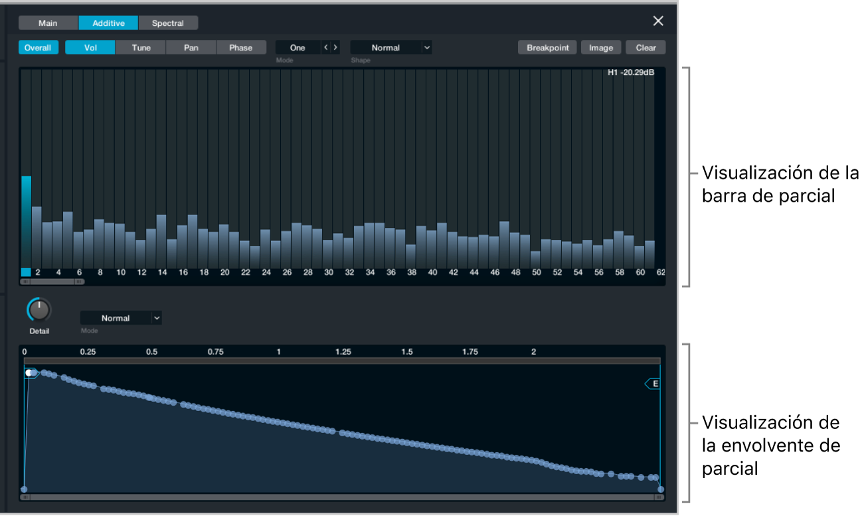This screenshot has height=516, width=862.
Task: Select the next Mode with the right arrow
Action: [x=335, y=48]
